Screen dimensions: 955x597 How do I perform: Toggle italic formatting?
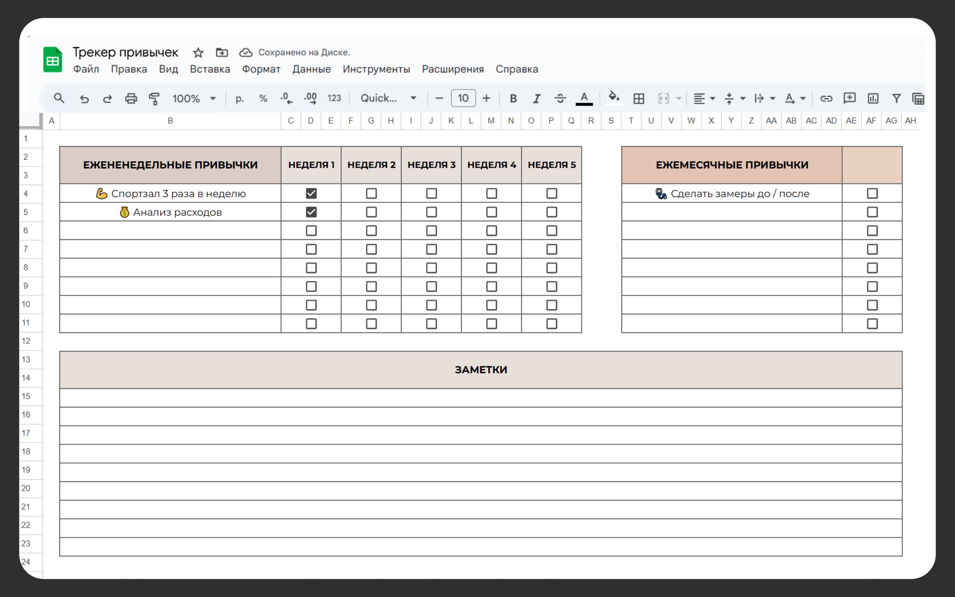pyautogui.click(x=537, y=98)
